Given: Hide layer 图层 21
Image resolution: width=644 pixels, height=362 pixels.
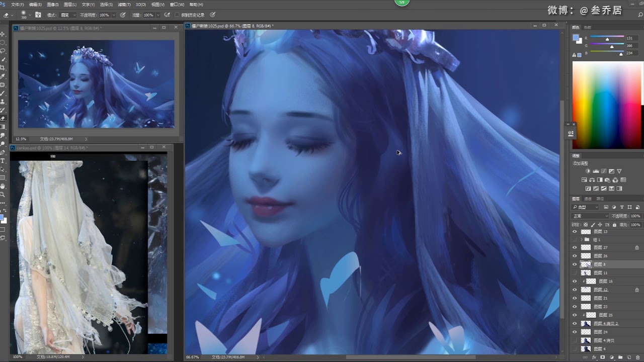Looking at the screenshot, I should (575, 298).
